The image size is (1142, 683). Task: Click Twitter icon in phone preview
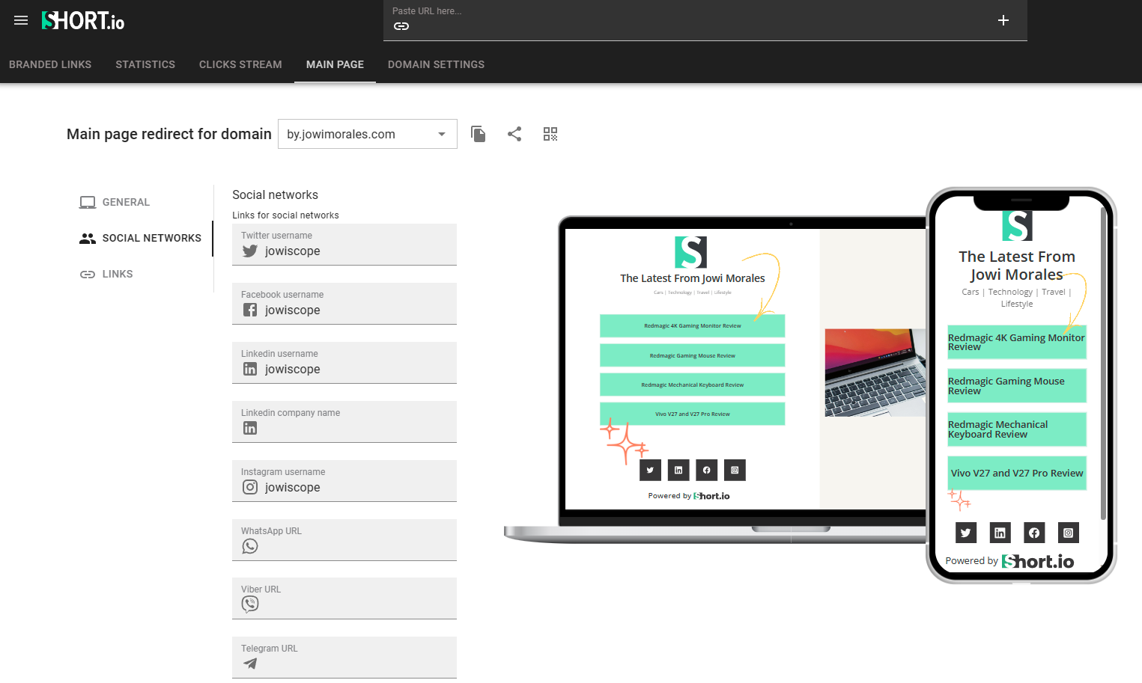coord(966,533)
